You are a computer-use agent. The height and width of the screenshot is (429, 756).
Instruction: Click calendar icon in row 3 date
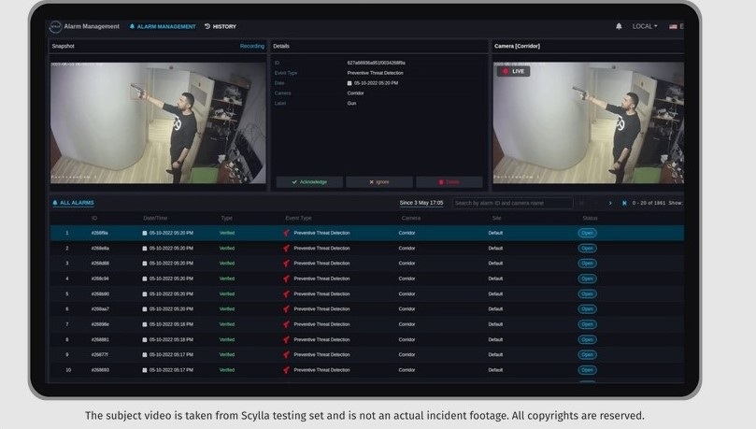tap(145, 264)
